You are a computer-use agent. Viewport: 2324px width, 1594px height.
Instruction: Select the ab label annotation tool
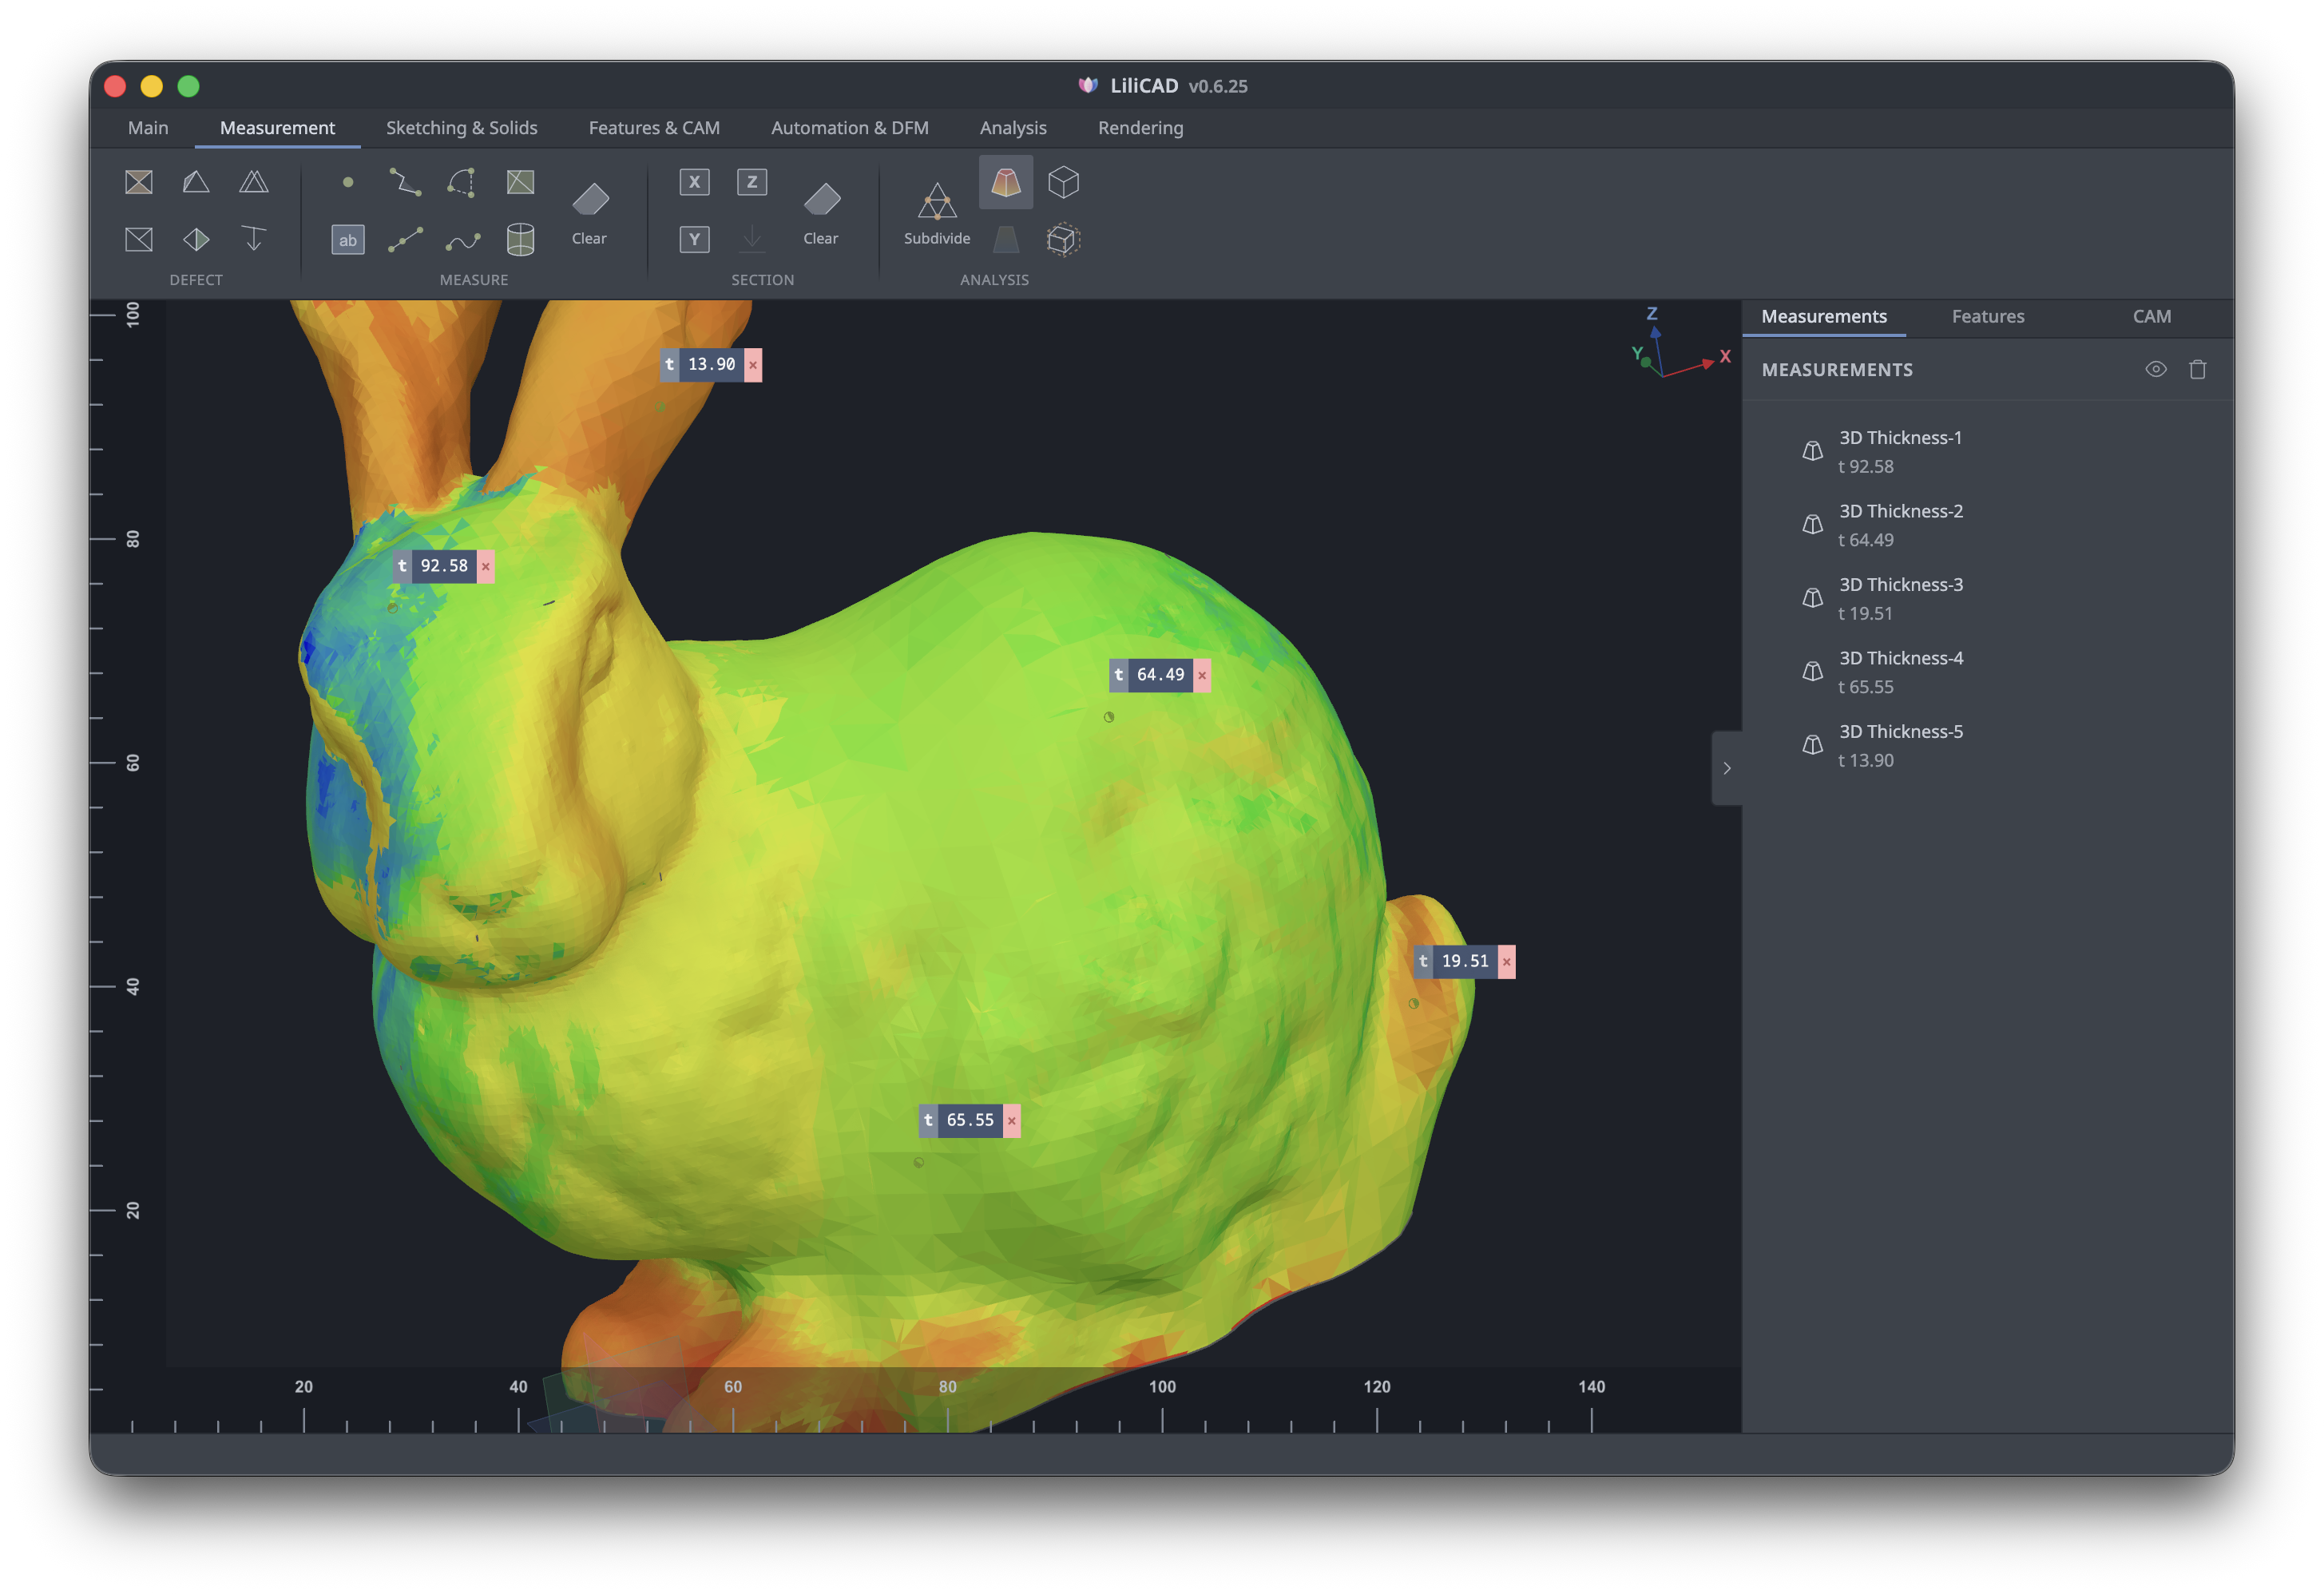(347, 240)
